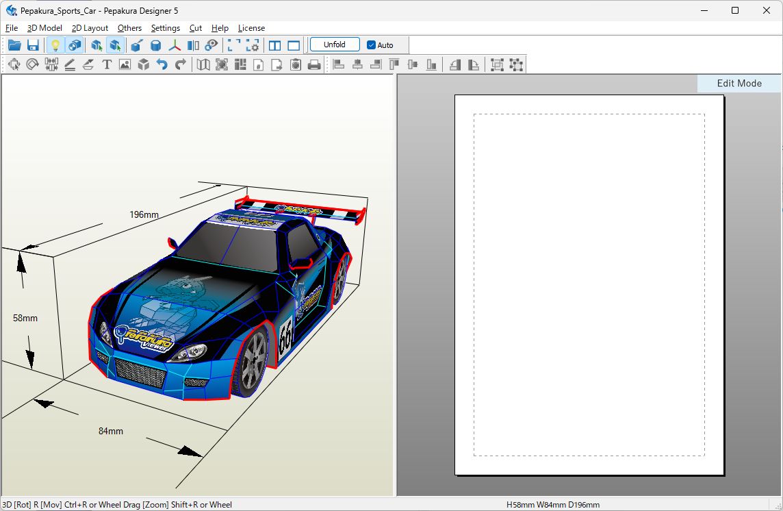Redo the last undone action
The height and width of the screenshot is (511, 783).
pyautogui.click(x=179, y=64)
